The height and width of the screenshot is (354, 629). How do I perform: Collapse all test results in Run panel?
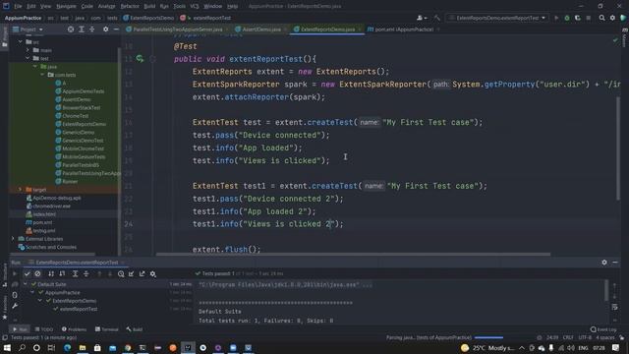[86, 273]
